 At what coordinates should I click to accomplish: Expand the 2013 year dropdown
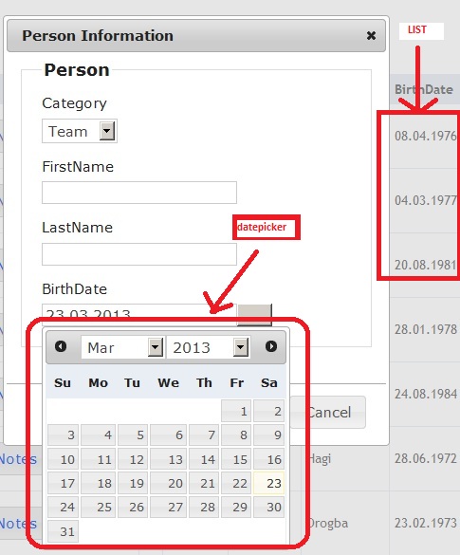click(x=209, y=347)
